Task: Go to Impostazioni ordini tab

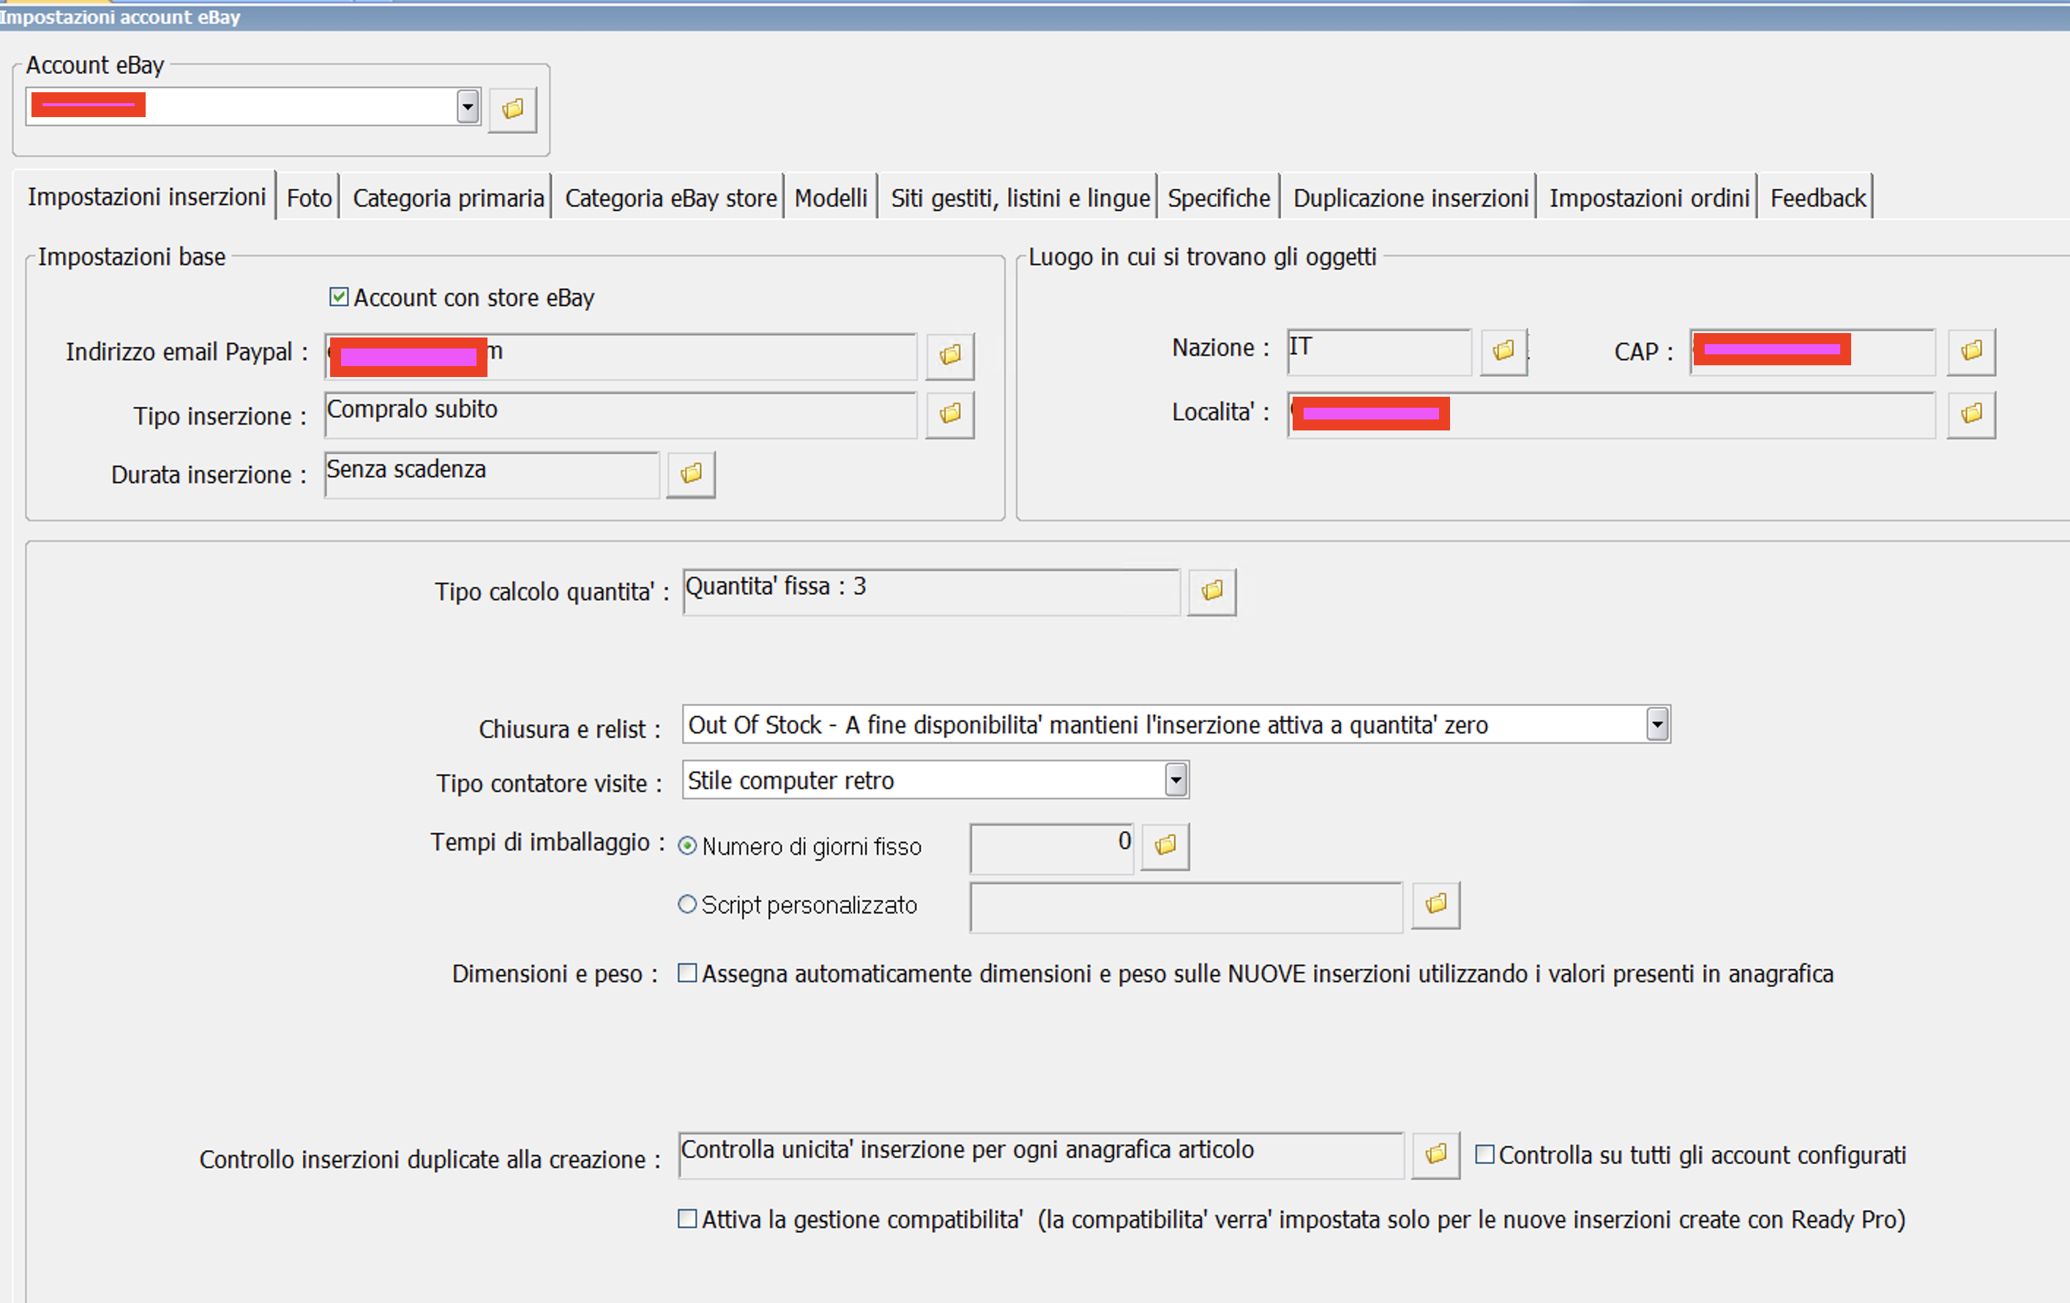Action: [x=1649, y=198]
